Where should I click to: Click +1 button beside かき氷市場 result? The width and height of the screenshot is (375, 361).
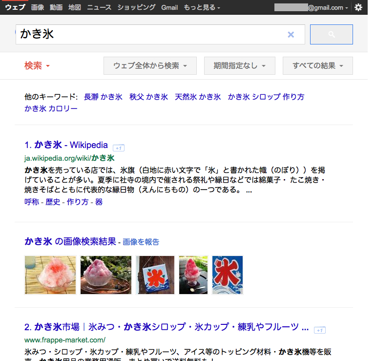pos(320,330)
